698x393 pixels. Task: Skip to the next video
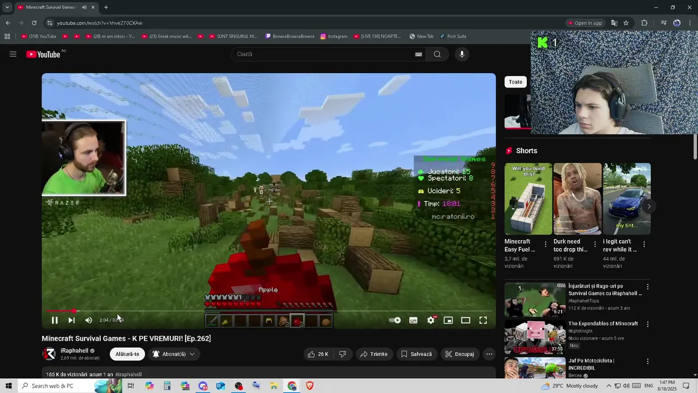click(71, 320)
